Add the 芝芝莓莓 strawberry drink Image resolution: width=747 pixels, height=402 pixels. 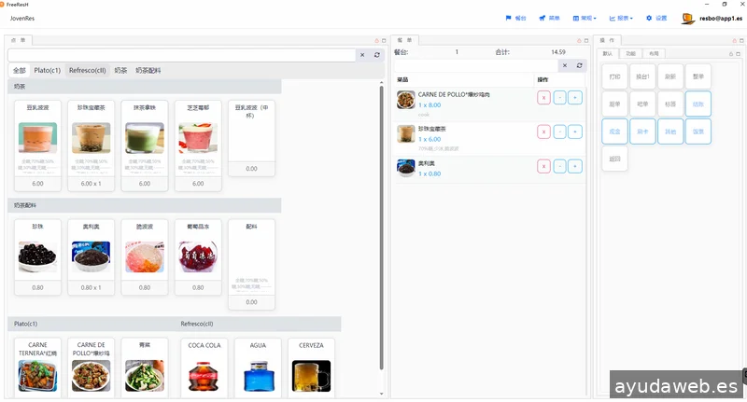[198, 146]
